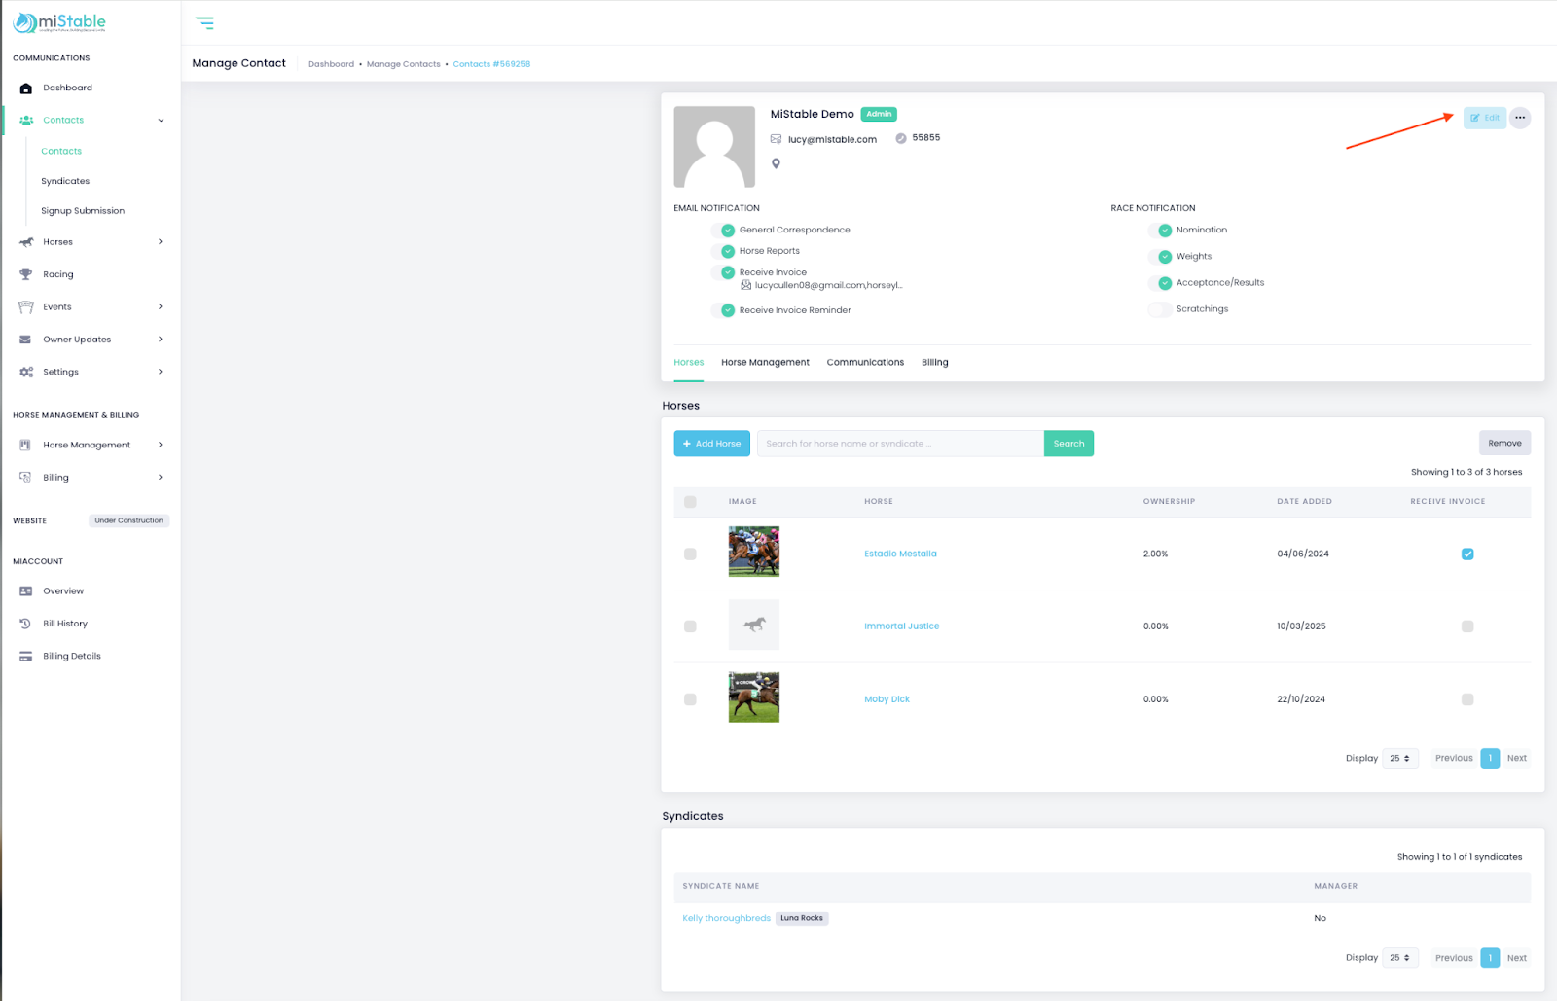Disable the Horse Reports email notification
Viewport: 1557px width, 1001px height.
click(723, 251)
